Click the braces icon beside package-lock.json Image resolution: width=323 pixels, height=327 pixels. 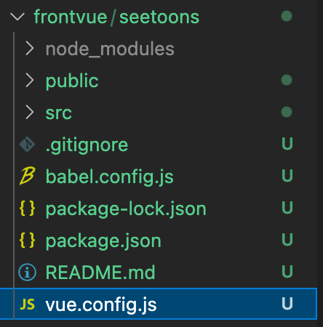pyautogui.click(x=27, y=208)
